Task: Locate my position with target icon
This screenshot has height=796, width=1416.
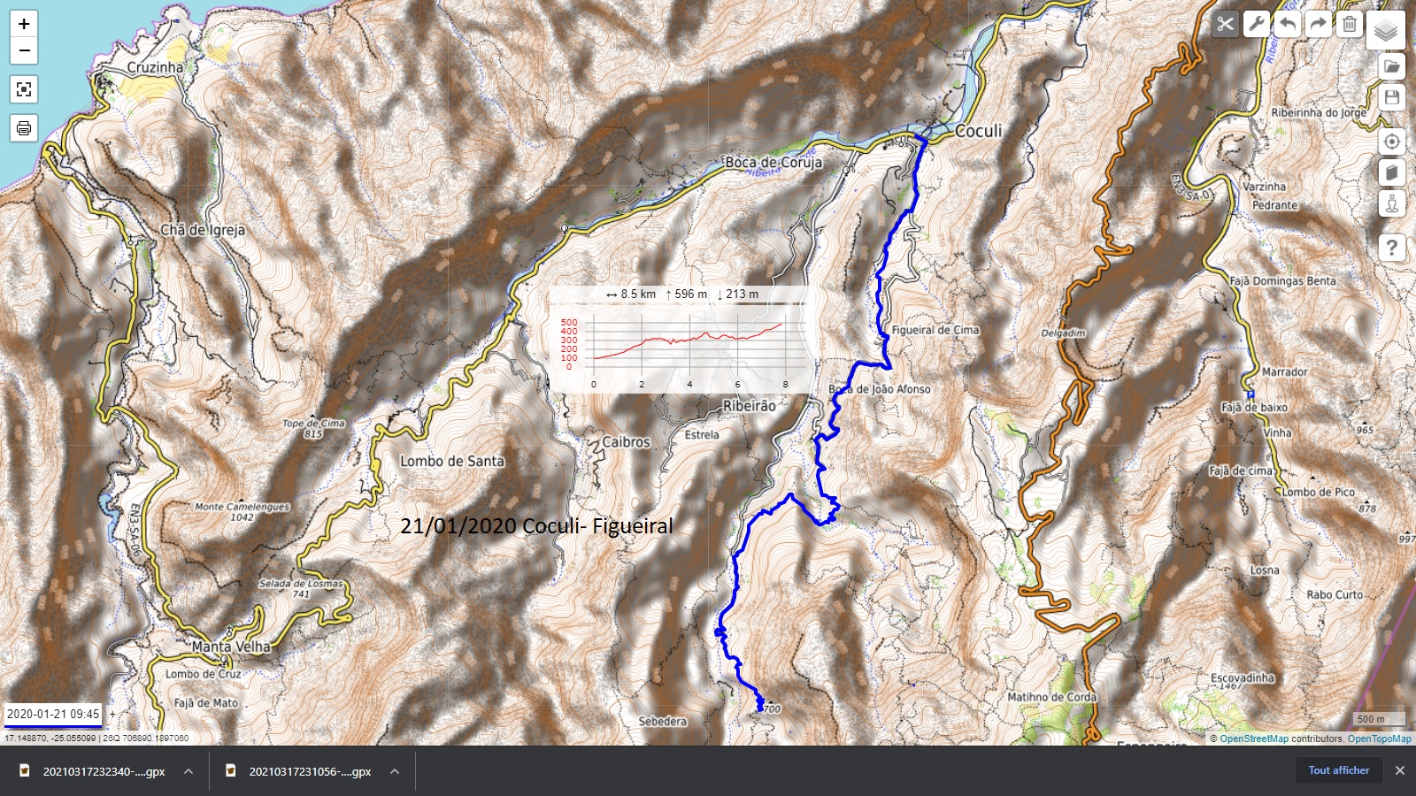Action: tap(1392, 142)
